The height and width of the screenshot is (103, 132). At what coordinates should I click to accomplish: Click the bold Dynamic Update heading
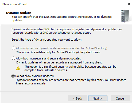pyautogui.click(x=18, y=13)
